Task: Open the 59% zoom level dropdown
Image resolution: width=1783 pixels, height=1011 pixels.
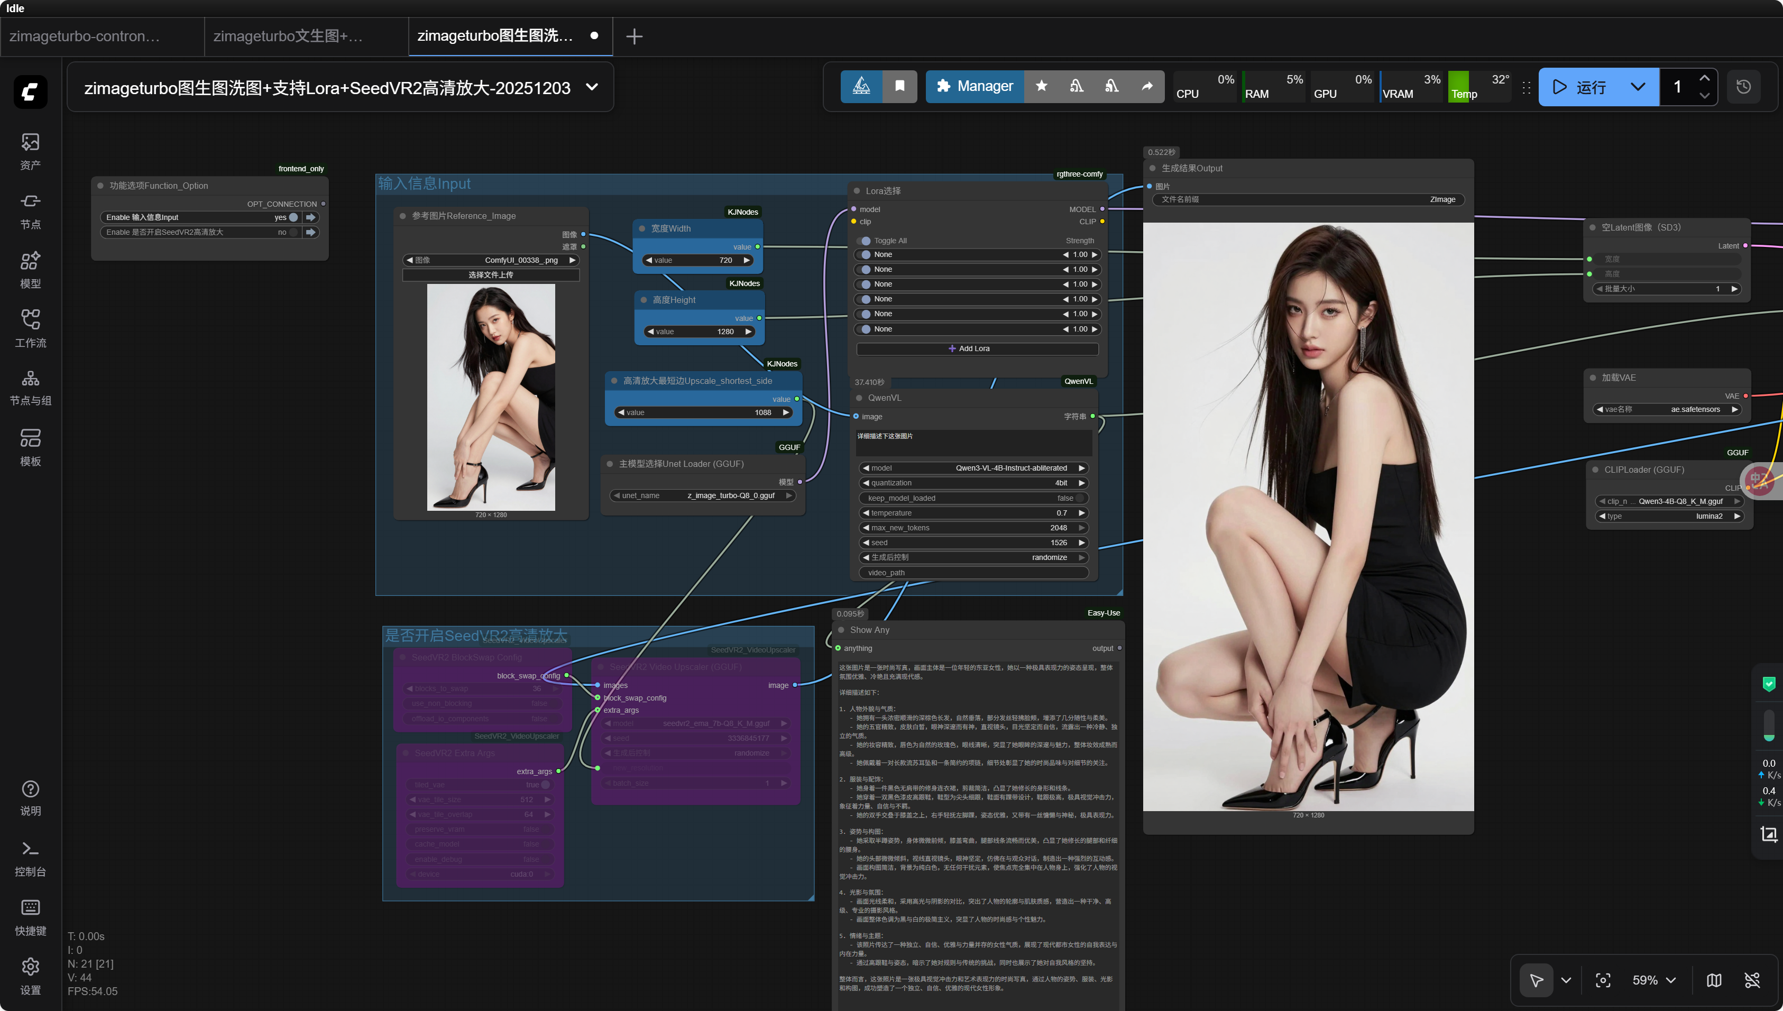Action: pyautogui.click(x=1654, y=980)
